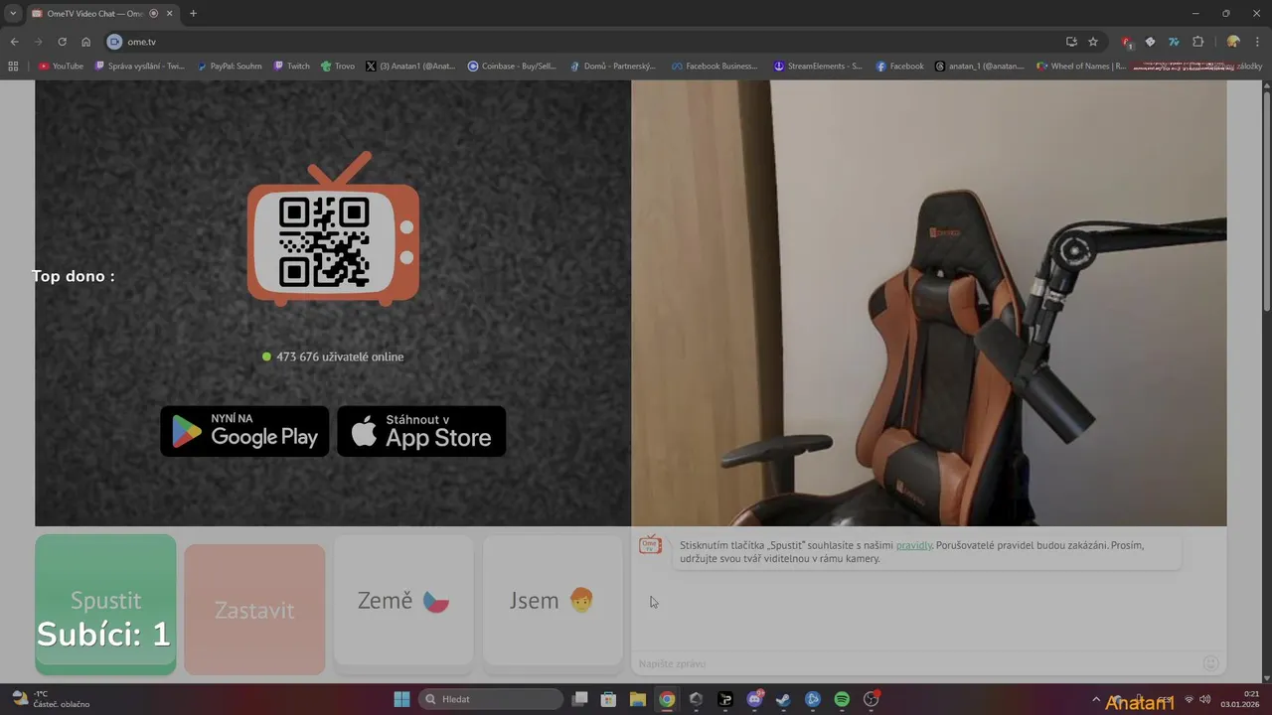Screen dimensions: 1272x715
Task: Open Steam from taskbar
Action: [x=783, y=699]
